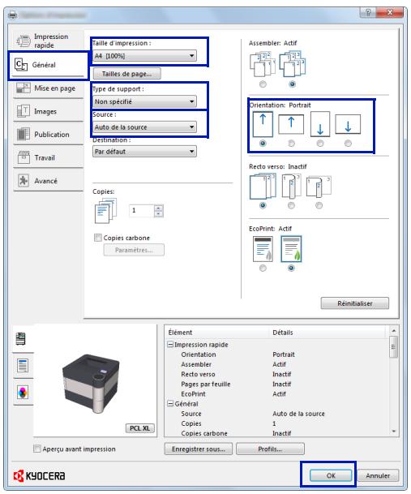Select the EcoPrint inactive radio button
The image size is (411, 494).
tap(263, 268)
